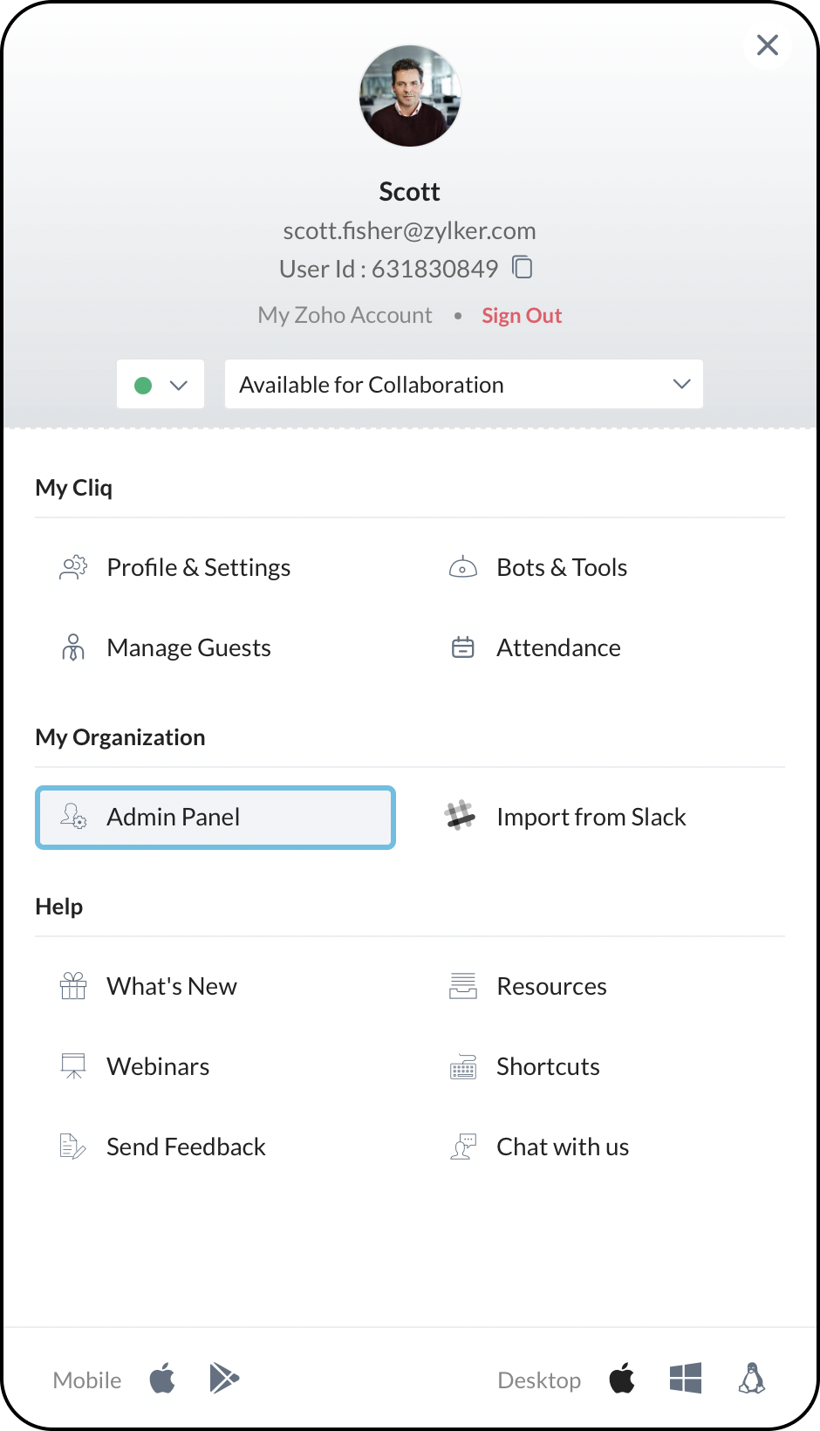Download the Windows desktop app
820x1431 pixels.
(x=686, y=1379)
